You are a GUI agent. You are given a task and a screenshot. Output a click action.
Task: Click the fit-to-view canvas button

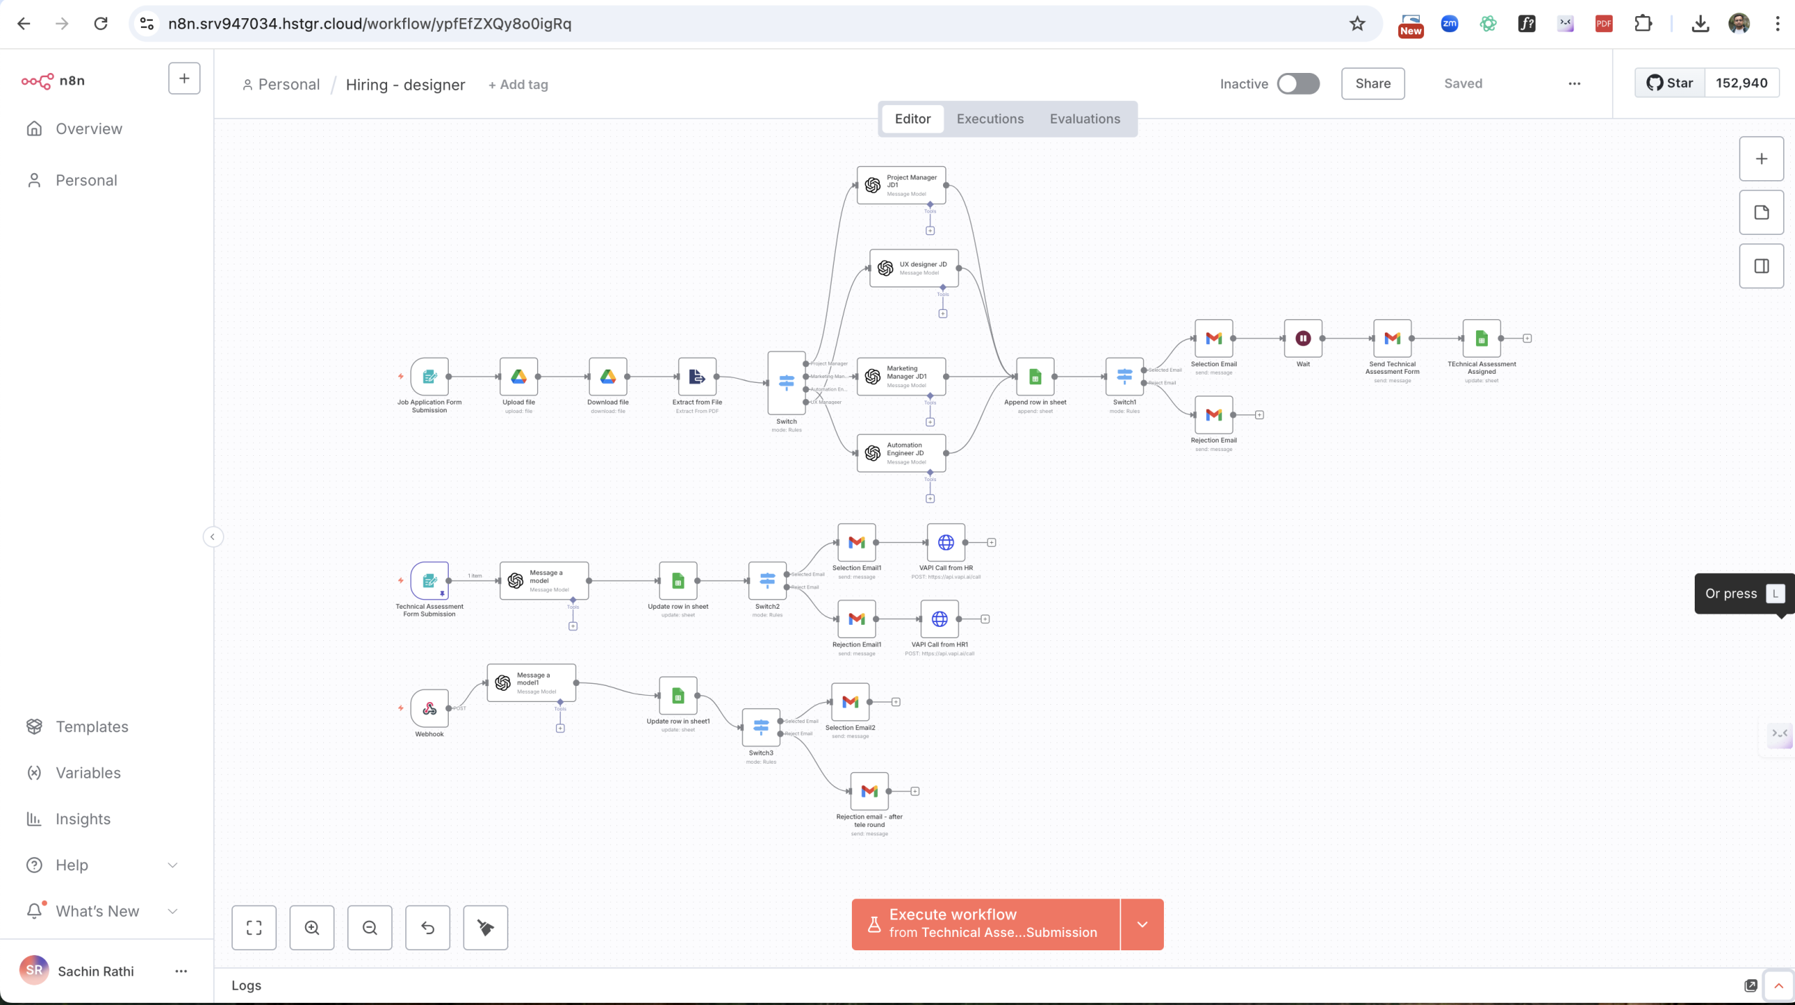[254, 927]
